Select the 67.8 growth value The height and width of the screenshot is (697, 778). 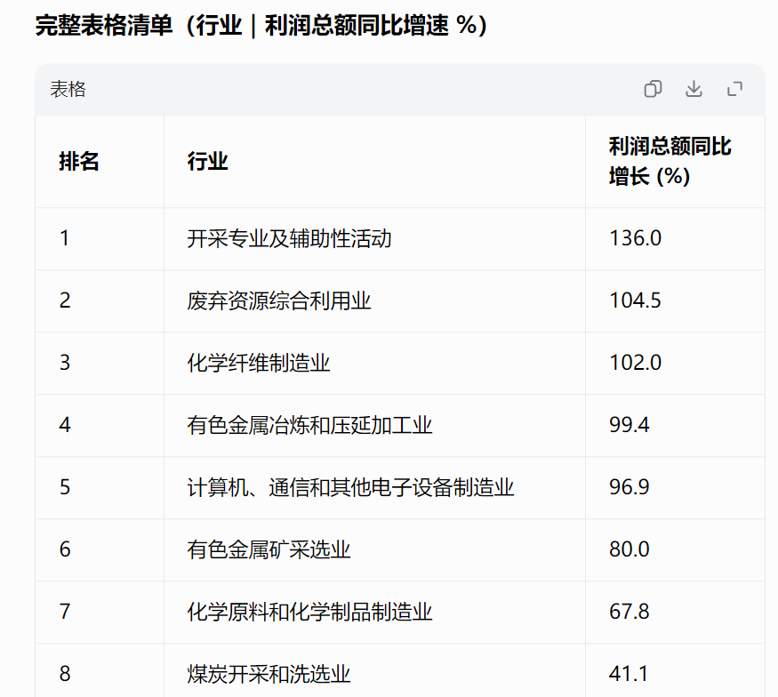coord(630,612)
